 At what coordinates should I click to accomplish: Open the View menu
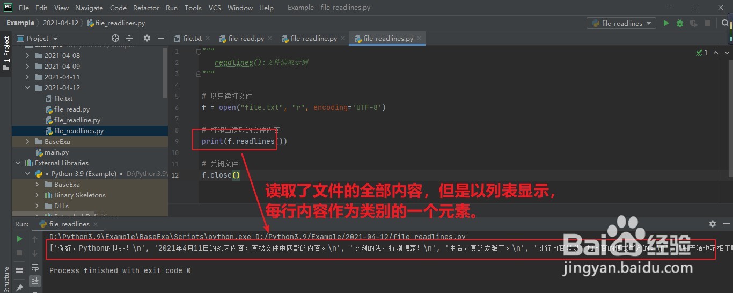coord(61,8)
